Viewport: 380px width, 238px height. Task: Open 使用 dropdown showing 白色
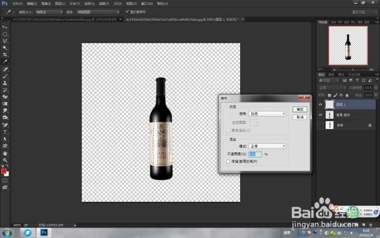[267, 114]
